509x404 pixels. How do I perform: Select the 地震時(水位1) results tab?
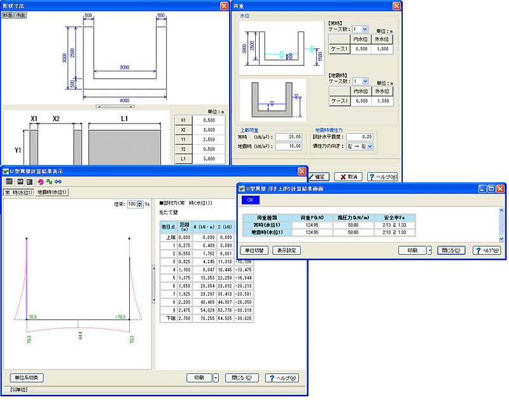(52, 192)
